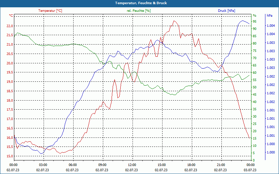Click the 60 humidity axis value
This screenshot has width=279, height=174.
click(255, 73)
